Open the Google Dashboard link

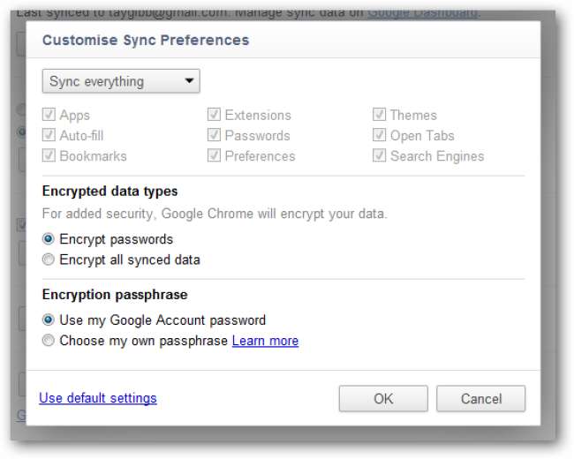(x=422, y=12)
